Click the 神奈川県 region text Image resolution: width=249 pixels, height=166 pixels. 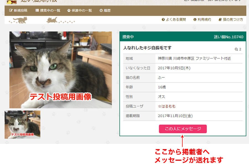(x=165, y=58)
